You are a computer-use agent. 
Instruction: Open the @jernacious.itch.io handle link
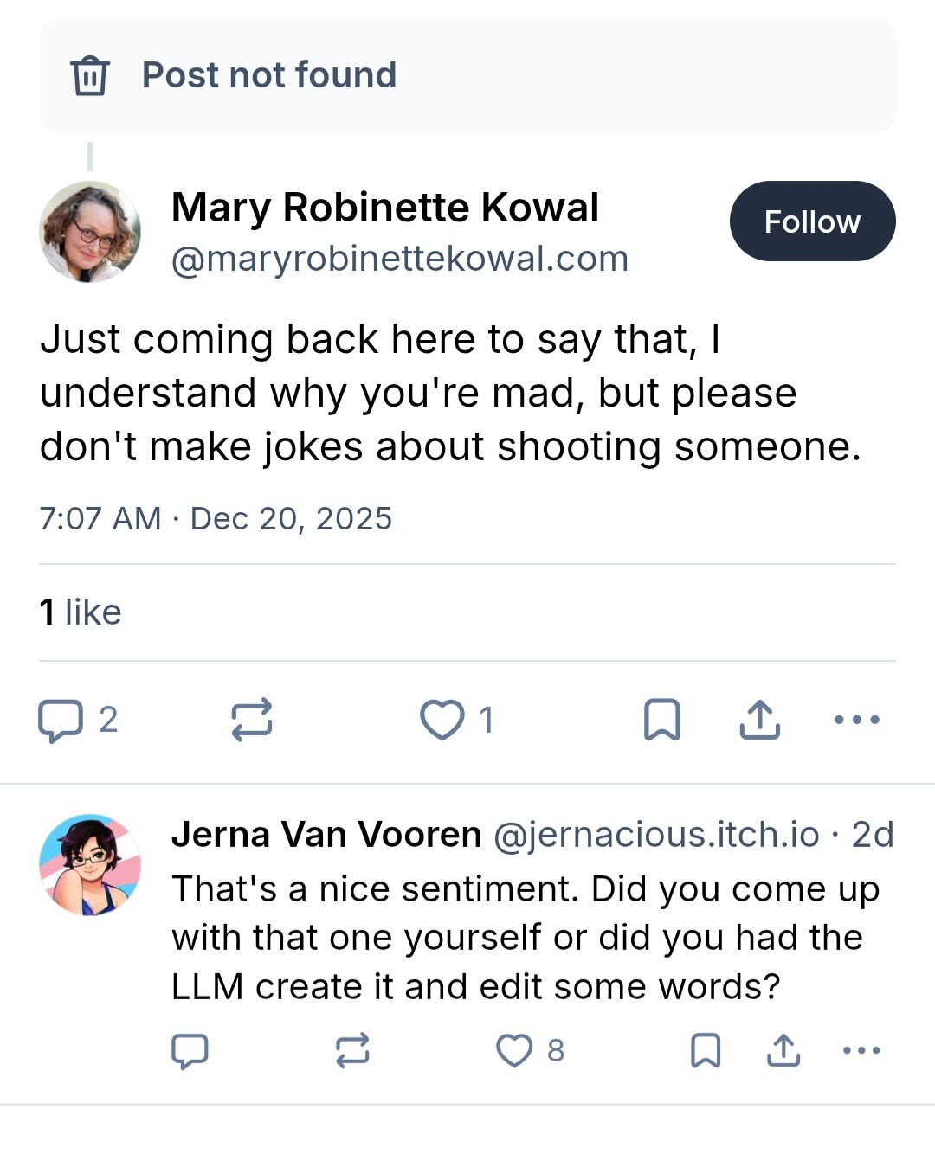pos(656,835)
